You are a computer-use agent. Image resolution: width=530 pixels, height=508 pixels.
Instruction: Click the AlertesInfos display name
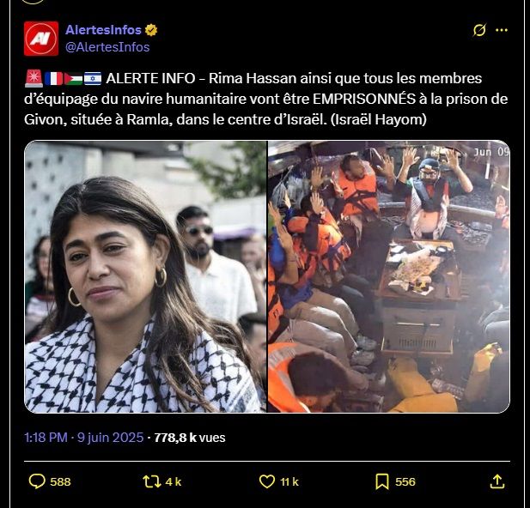[103, 30]
